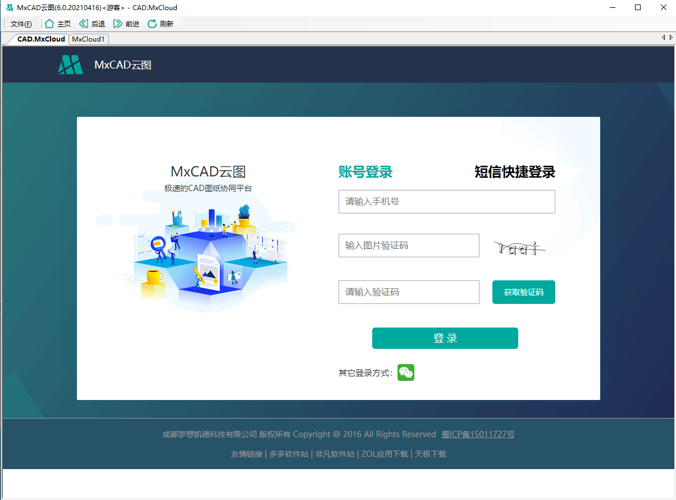Select the 账号登录 login option

pos(365,172)
